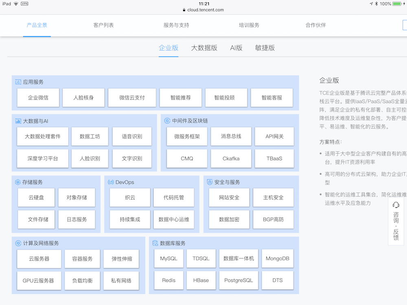The width and height of the screenshot is (407, 305).
Task: Open the BGP高防 product card
Action: [x=274, y=220]
